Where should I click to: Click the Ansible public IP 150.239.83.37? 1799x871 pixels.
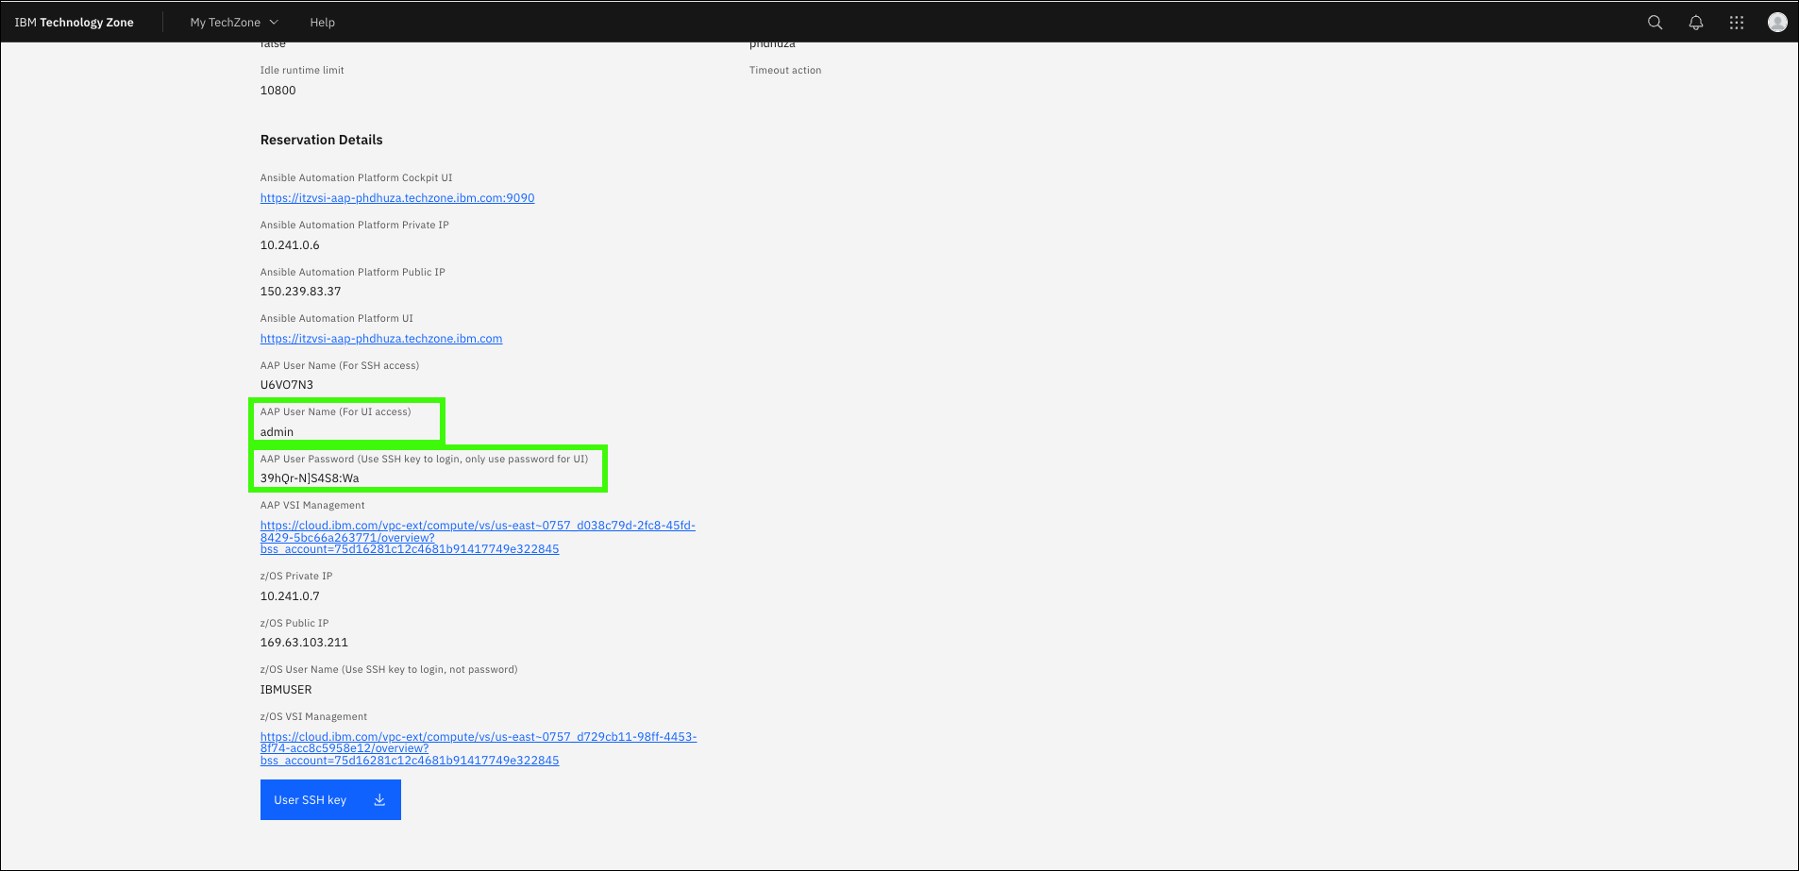[300, 292]
